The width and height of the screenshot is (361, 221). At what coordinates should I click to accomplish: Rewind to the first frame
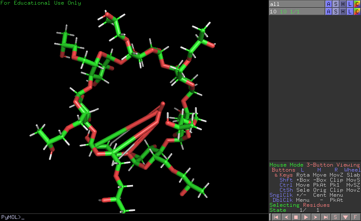275,217
